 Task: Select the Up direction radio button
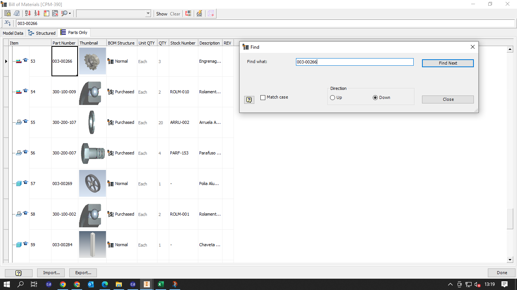[x=332, y=97]
